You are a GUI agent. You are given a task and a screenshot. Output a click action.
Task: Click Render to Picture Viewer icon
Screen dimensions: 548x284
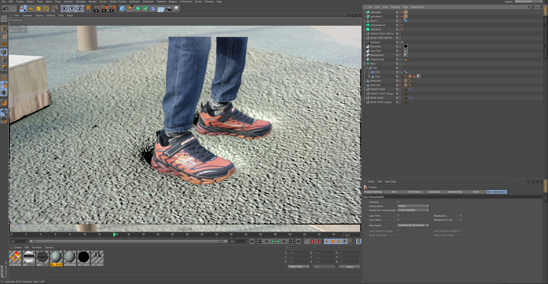[104, 9]
